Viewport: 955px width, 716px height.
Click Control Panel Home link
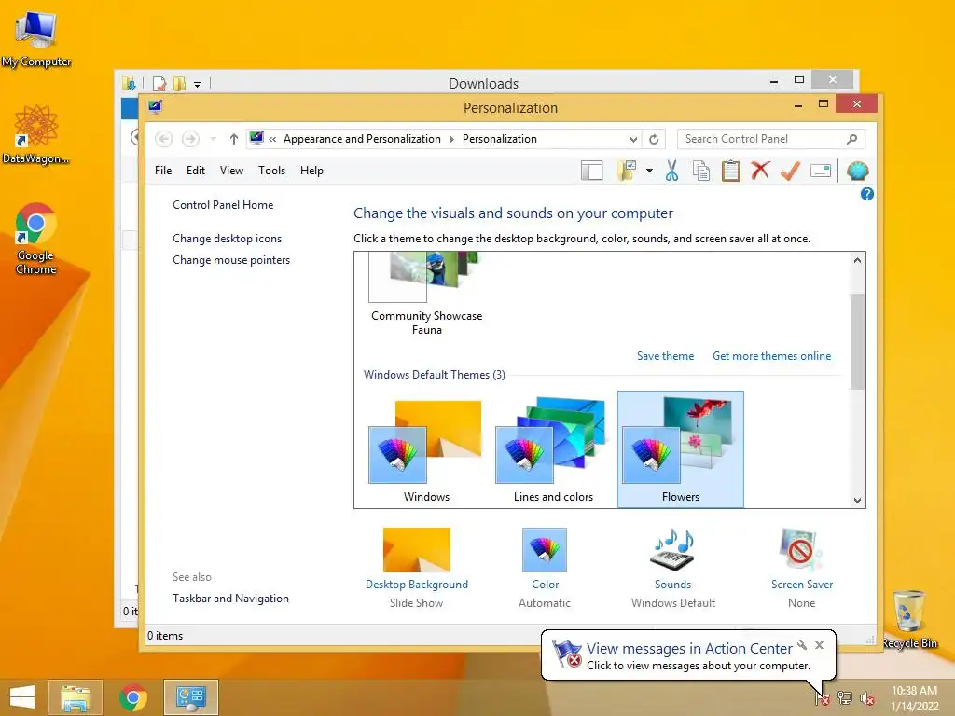point(223,205)
